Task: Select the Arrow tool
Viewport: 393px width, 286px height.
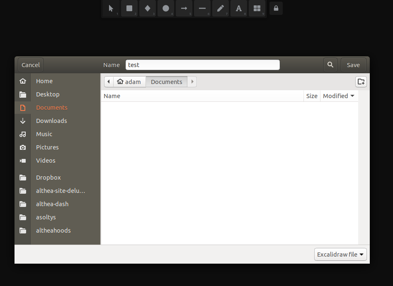Action: (184, 8)
